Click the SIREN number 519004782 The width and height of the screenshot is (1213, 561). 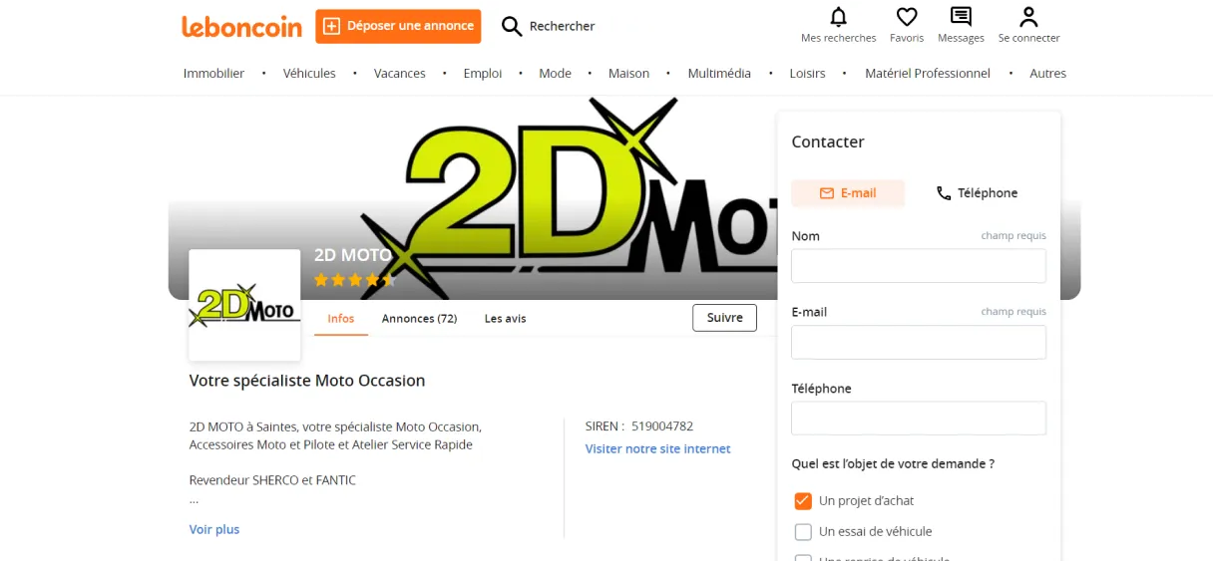(662, 425)
